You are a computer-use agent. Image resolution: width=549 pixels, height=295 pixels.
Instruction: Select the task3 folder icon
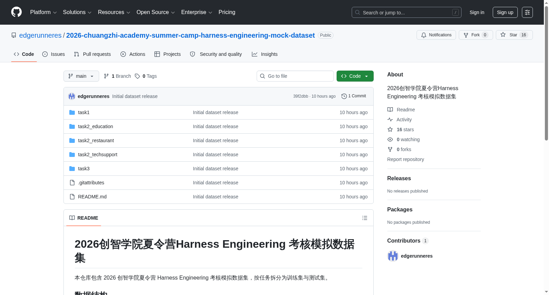(72, 169)
